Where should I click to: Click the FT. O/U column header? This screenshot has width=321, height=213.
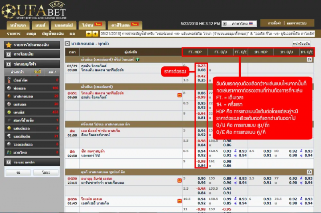(220, 52)
